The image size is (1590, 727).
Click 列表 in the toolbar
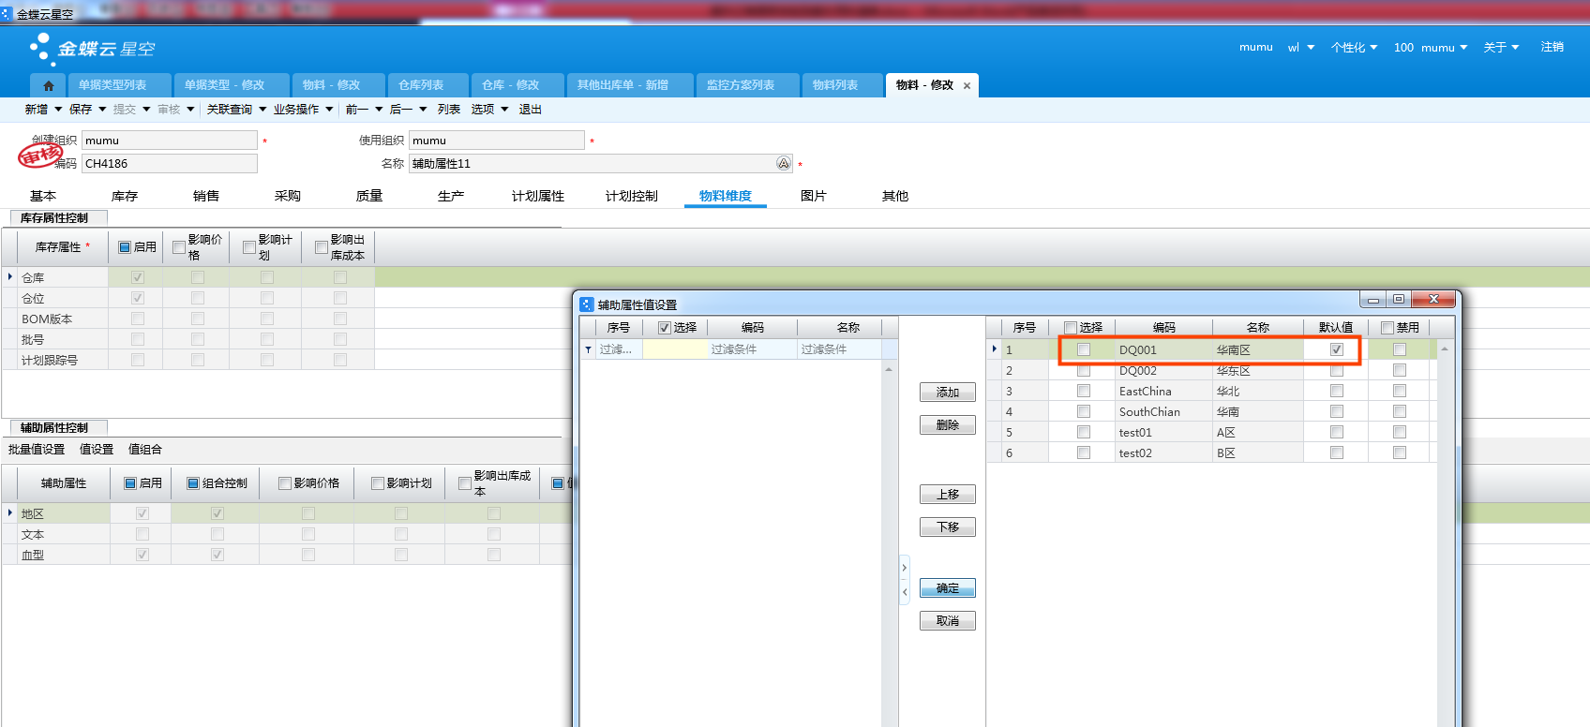click(449, 110)
